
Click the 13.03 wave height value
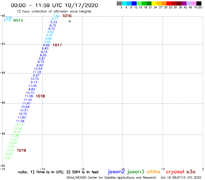click(17, 132)
